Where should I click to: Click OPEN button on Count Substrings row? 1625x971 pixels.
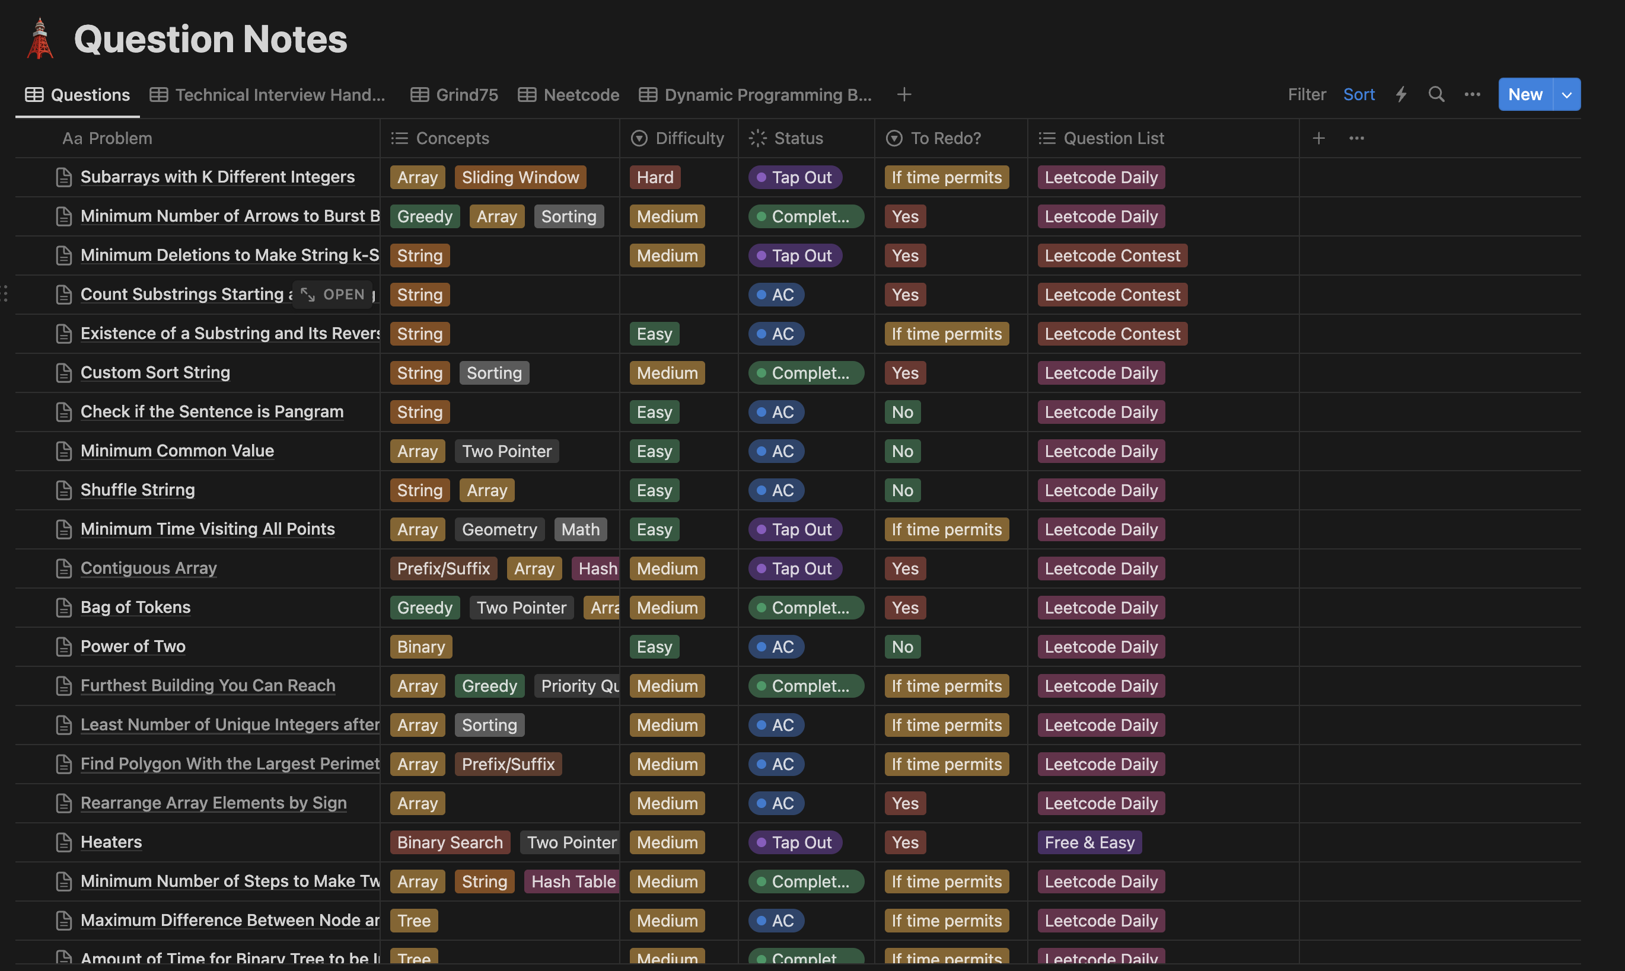click(333, 295)
